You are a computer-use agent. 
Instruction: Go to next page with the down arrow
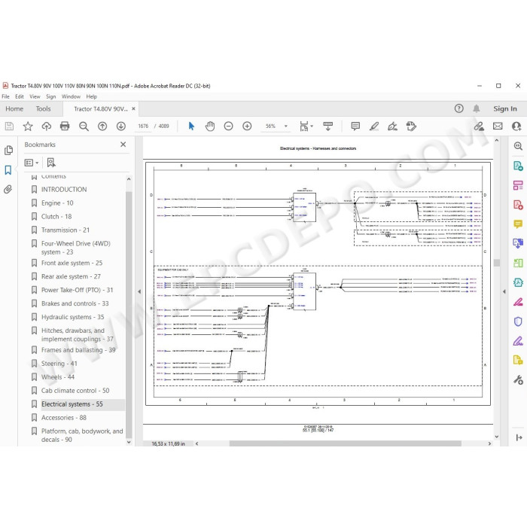121,126
